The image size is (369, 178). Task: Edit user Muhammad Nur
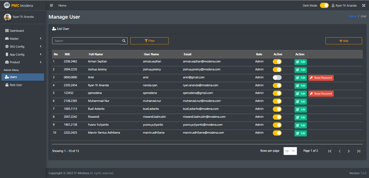pos(301,102)
